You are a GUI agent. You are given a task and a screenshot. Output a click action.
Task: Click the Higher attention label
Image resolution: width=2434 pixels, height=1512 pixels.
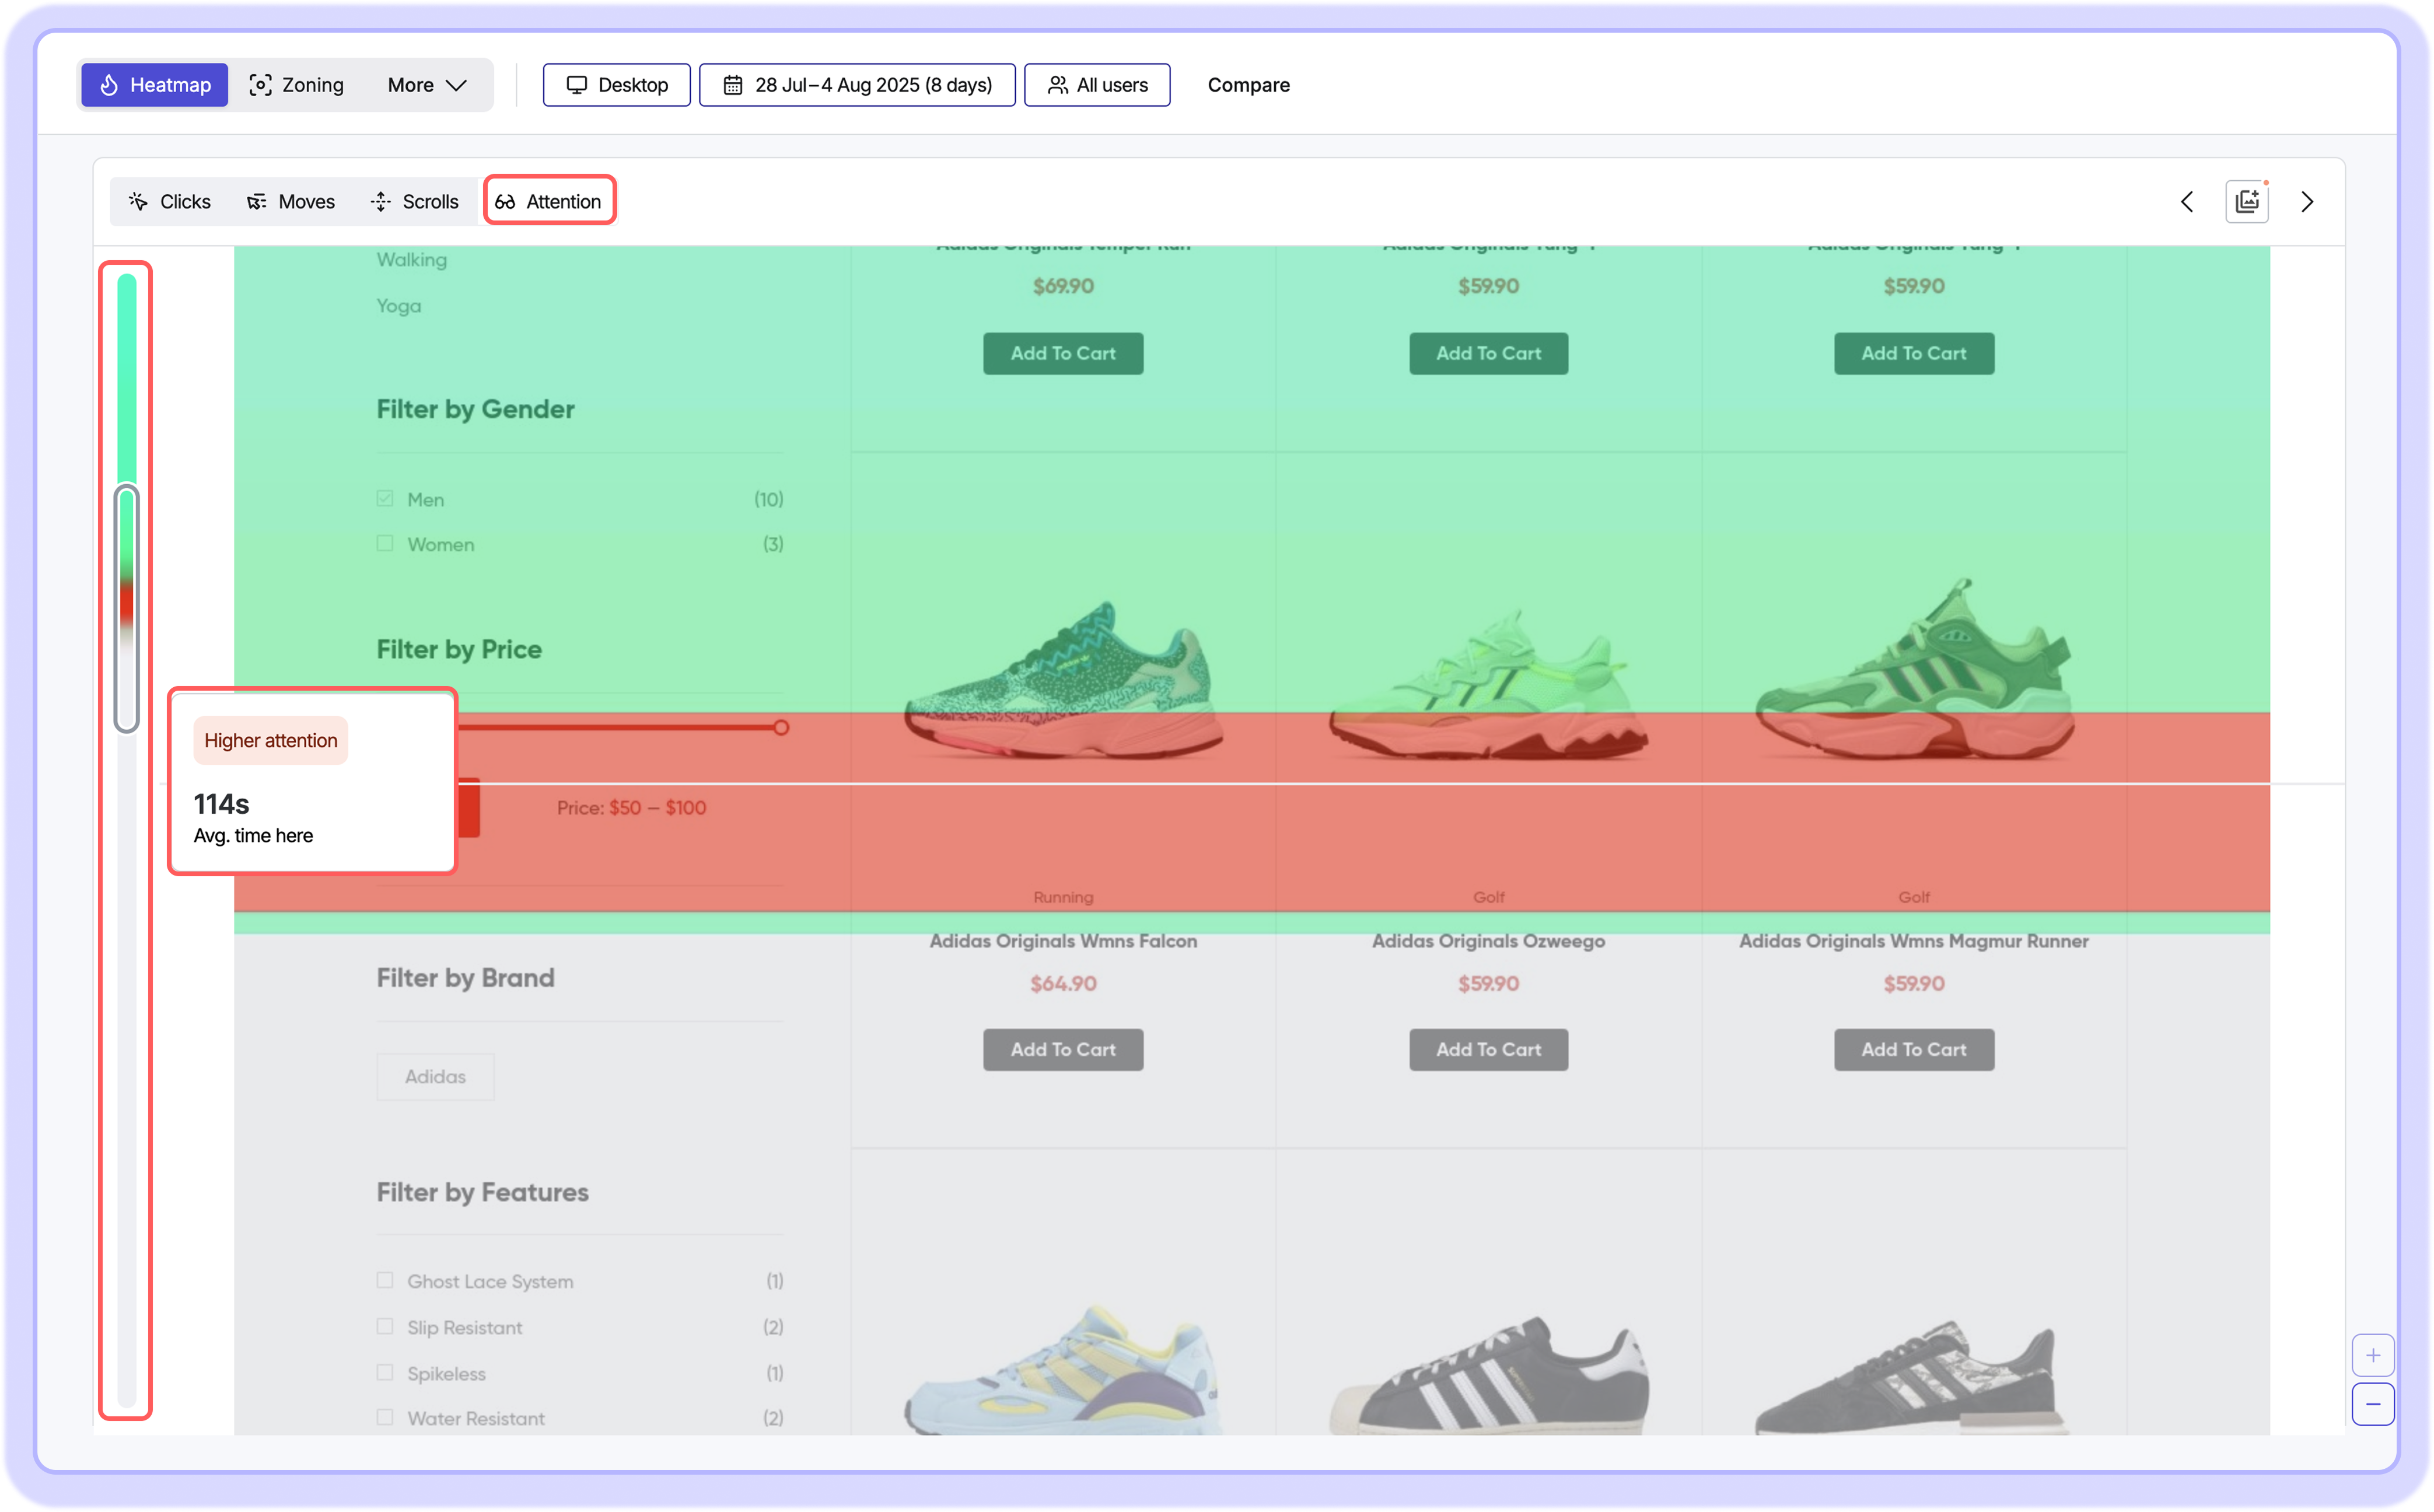point(270,741)
